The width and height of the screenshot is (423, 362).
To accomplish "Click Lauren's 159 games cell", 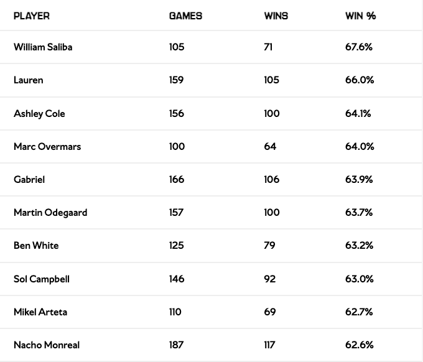I will [177, 80].
